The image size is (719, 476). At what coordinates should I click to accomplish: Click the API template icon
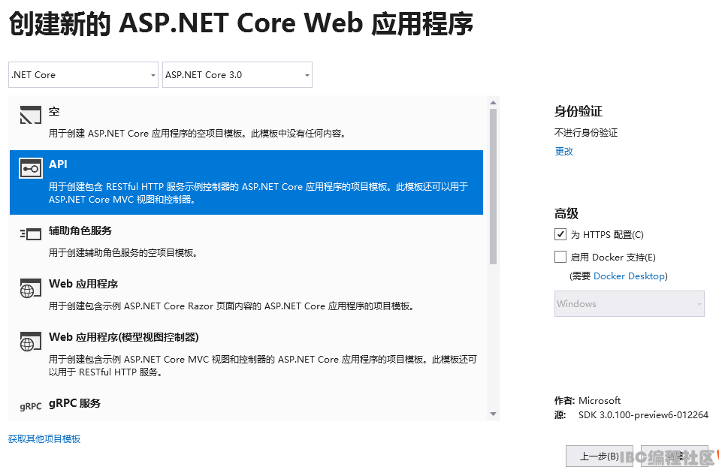click(x=31, y=168)
